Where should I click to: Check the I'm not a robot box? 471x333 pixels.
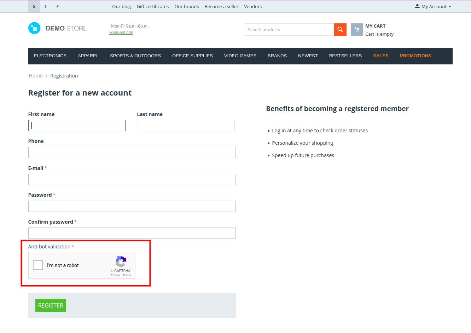[x=38, y=265]
